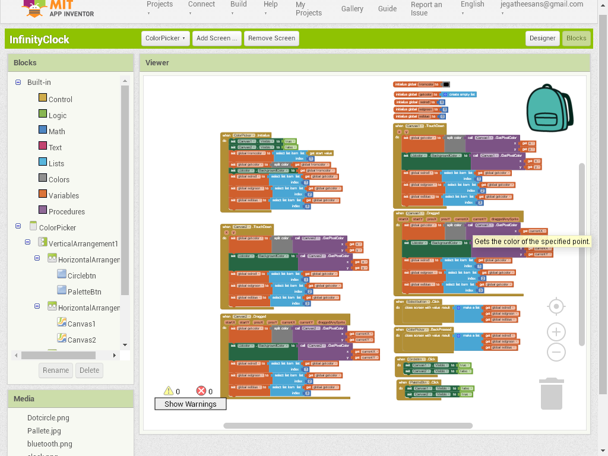Viewport: 608px width, 456px height.
Task: Center workspace using the target icon
Action: 556,306
